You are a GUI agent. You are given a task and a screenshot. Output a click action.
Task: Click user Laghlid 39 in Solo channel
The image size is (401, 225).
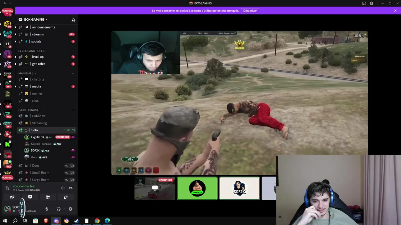pos(37,137)
